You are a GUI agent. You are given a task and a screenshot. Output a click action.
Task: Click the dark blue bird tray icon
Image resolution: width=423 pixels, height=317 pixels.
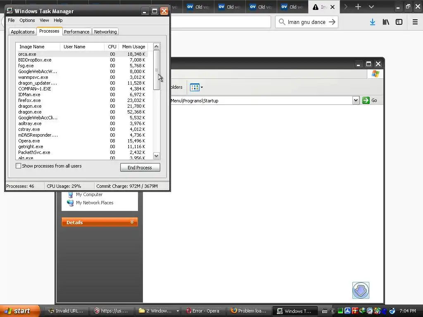point(384,311)
